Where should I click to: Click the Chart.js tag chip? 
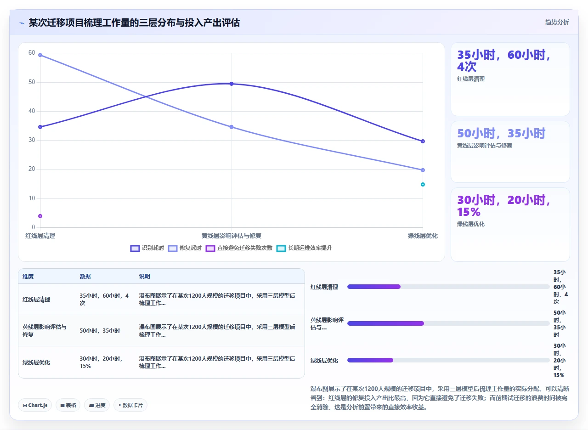tap(35, 405)
